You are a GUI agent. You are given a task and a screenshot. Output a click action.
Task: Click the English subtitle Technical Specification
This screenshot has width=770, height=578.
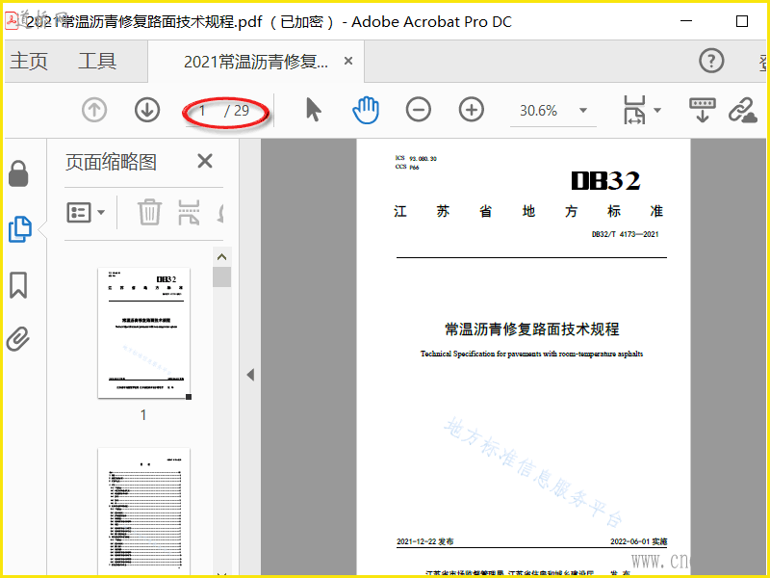pos(531,354)
